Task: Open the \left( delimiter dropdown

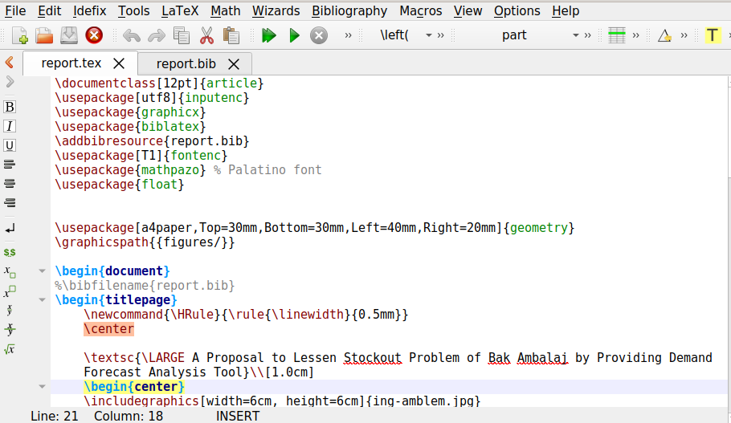Action: tap(428, 35)
